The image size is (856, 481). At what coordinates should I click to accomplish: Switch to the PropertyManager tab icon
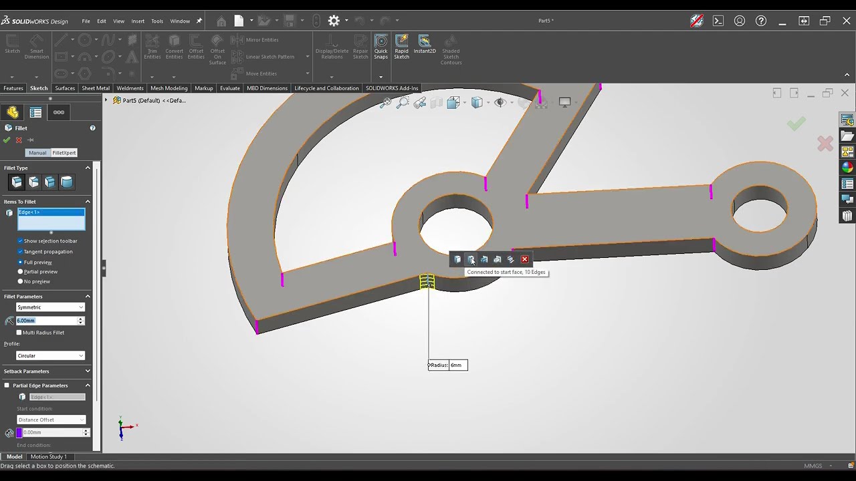35,112
